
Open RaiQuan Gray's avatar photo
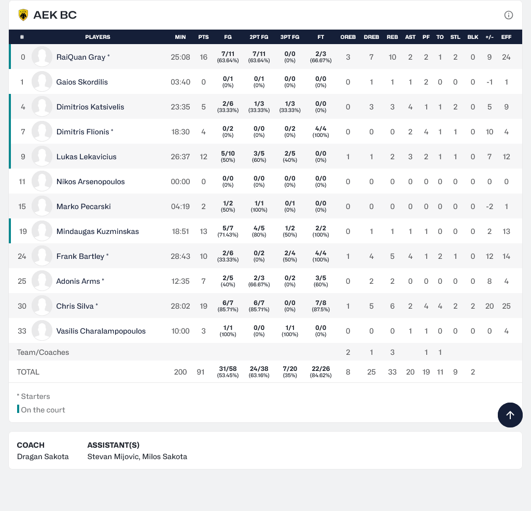pyautogui.click(x=42, y=57)
